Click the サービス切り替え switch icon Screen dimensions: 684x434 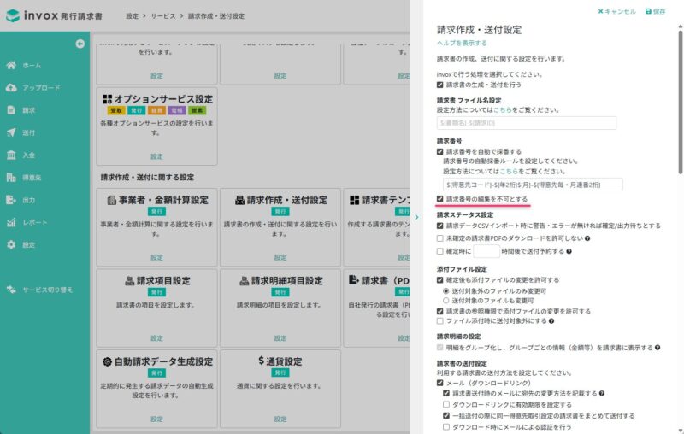click(11, 290)
